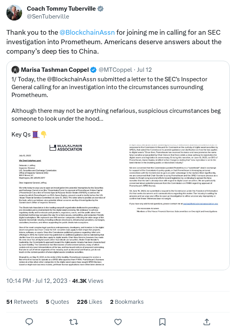
Task: Click the verified badge beside Coach Tommy Tuberville
Action: tap(100, 8)
